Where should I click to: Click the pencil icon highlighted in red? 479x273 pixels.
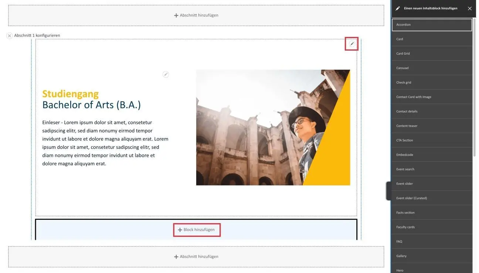(x=351, y=44)
